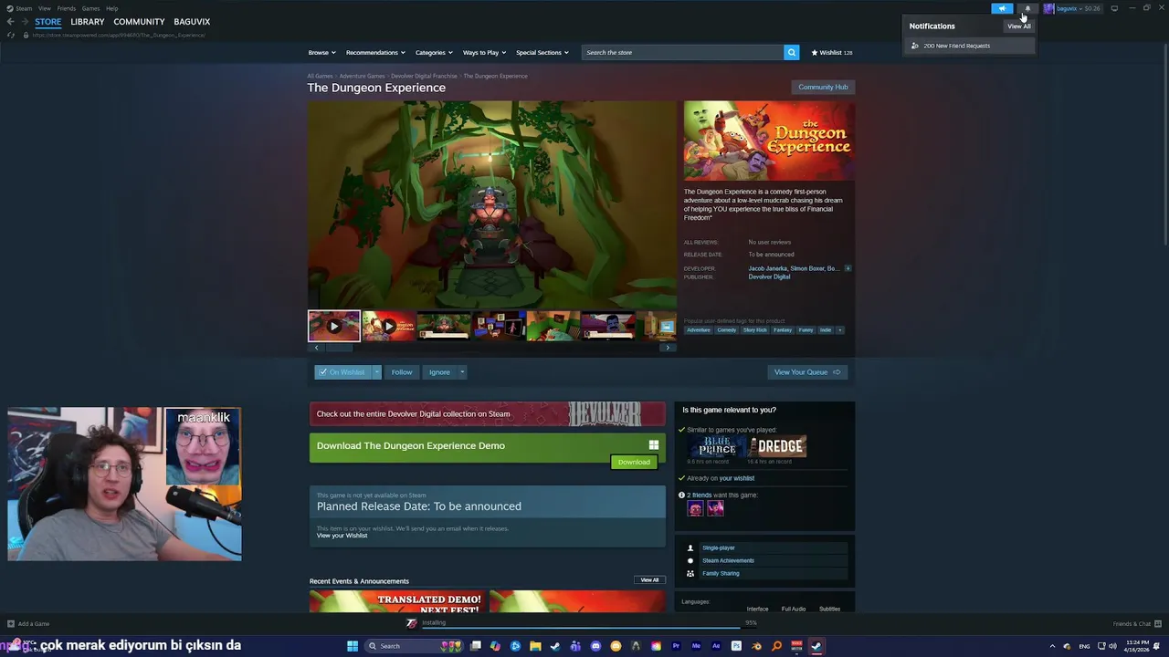1169x657 pixels.
Task: Open the Categories dropdown menu
Action: 434,52
